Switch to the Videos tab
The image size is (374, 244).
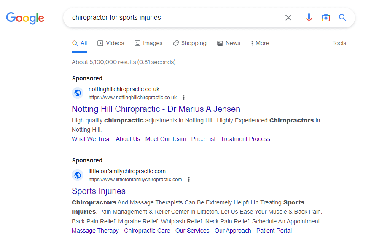[111, 43]
